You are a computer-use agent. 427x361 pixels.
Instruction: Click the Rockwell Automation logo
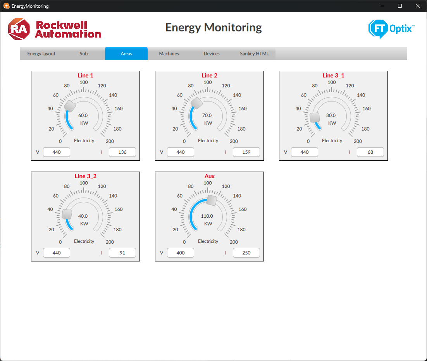(55, 29)
